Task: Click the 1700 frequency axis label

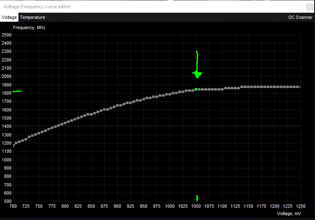Action: tap(7, 101)
